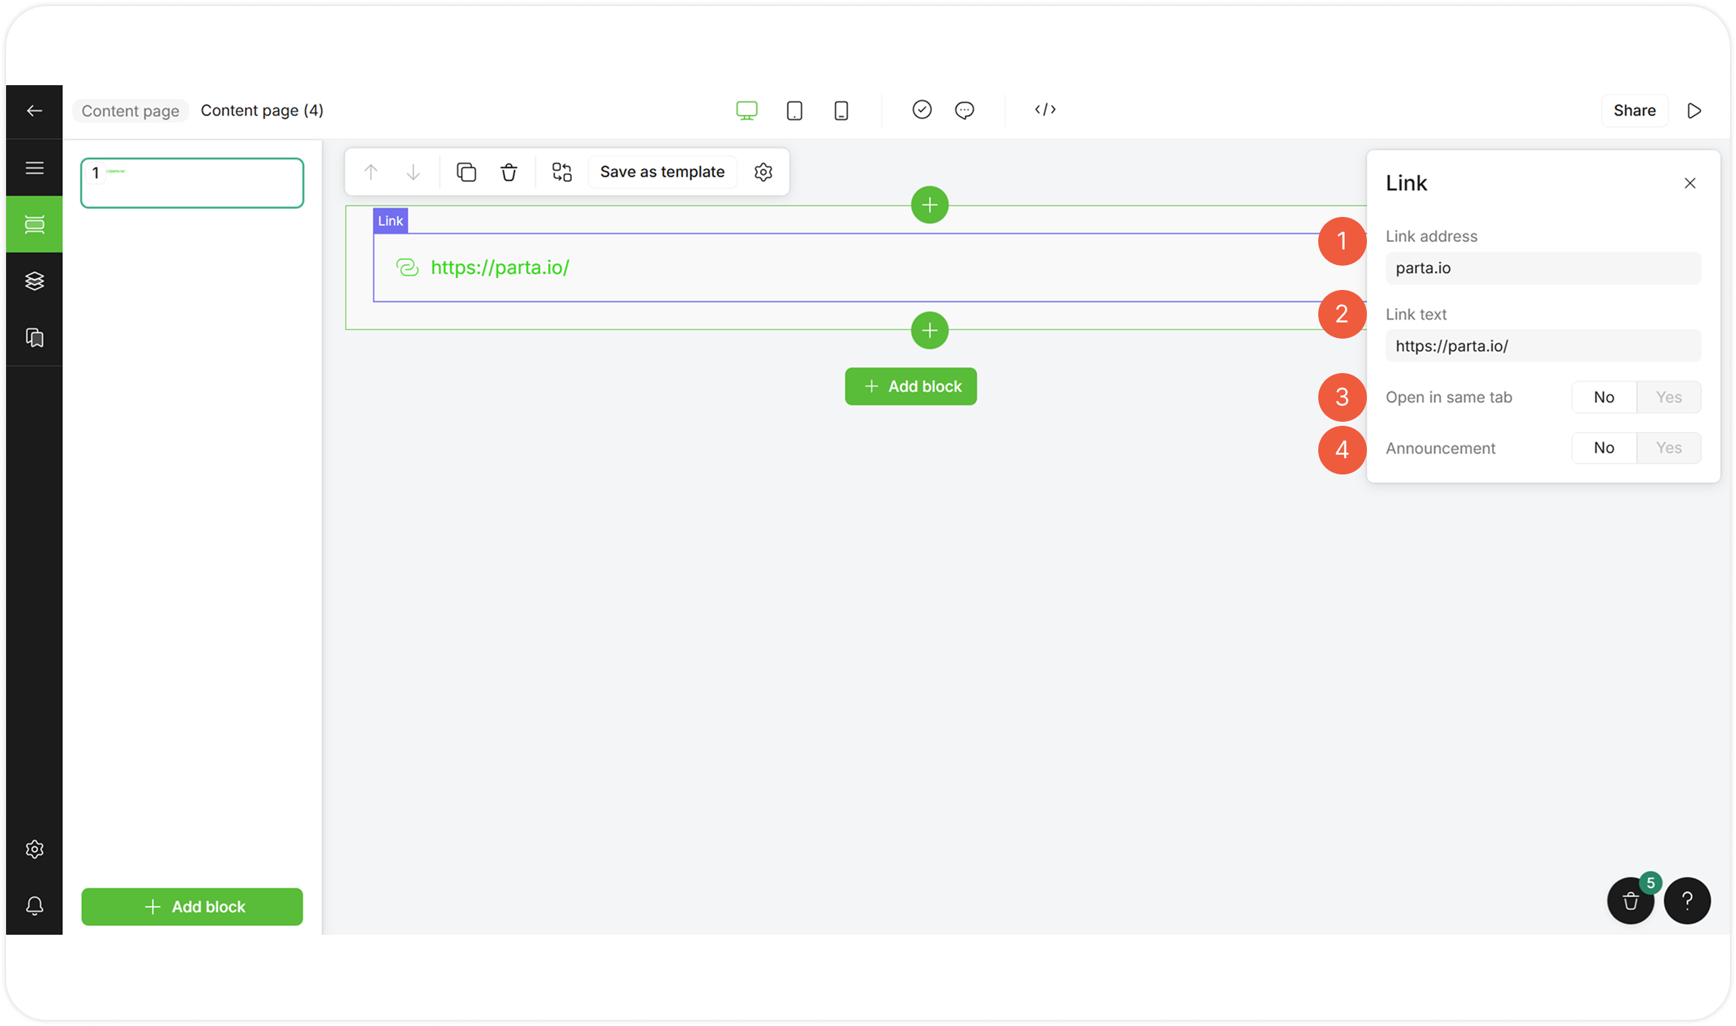Delete the block with toolbar trash icon
The height and width of the screenshot is (1026, 1736).
(x=509, y=172)
